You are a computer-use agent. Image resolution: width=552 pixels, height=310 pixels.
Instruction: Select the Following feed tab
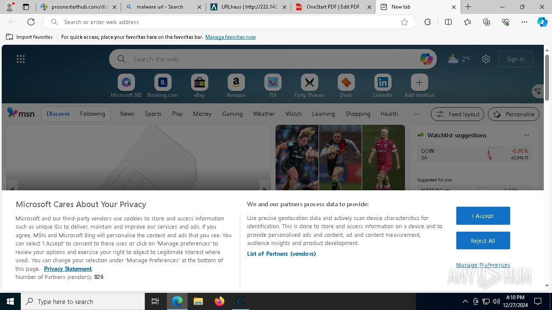tap(92, 114)
